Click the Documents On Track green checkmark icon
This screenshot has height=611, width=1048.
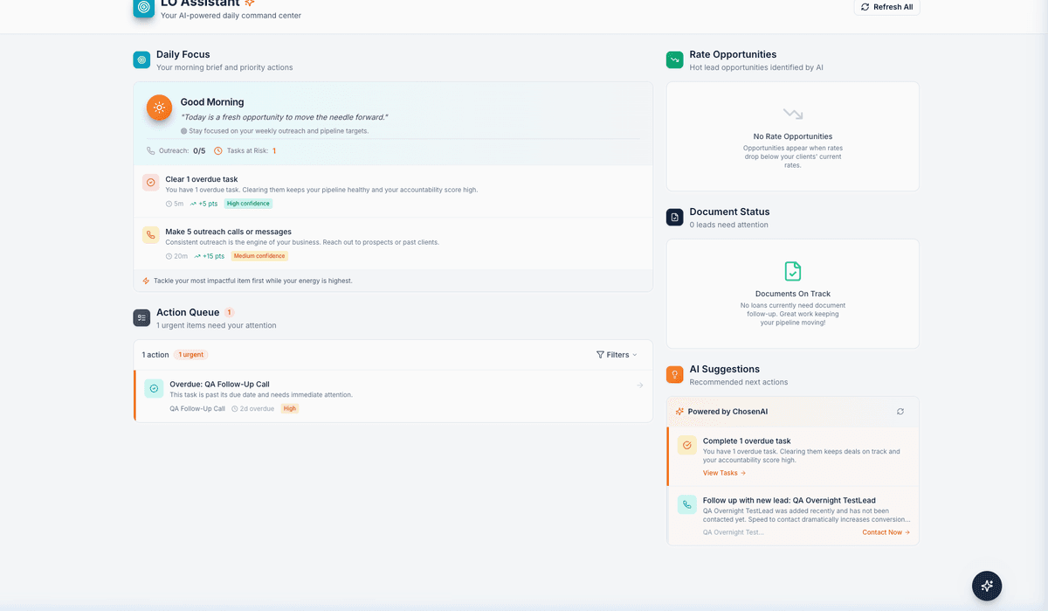coord(792,271)
